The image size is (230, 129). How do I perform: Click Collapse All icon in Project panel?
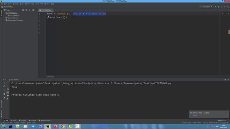(29, 10)
